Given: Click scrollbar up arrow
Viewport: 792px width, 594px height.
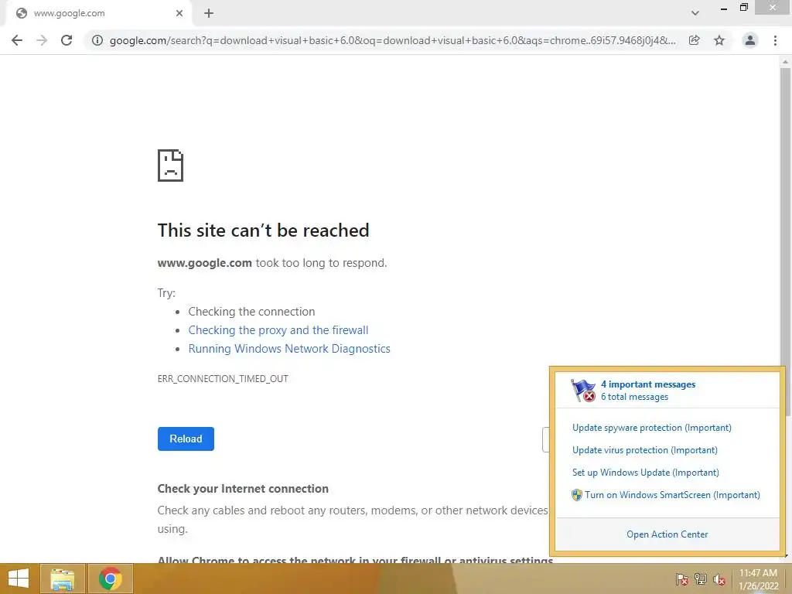Looking at the screenshot, I should (785, 62).
